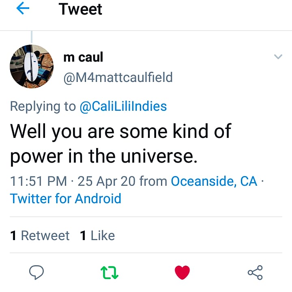Select the tweet text about the universe

120,144
